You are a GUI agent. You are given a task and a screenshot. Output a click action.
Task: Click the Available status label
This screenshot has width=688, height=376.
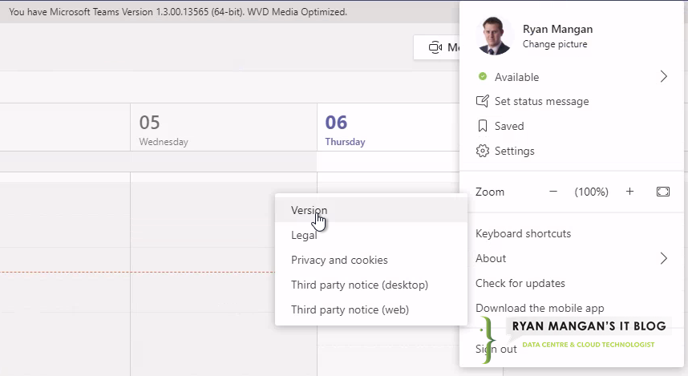(516, 77)
